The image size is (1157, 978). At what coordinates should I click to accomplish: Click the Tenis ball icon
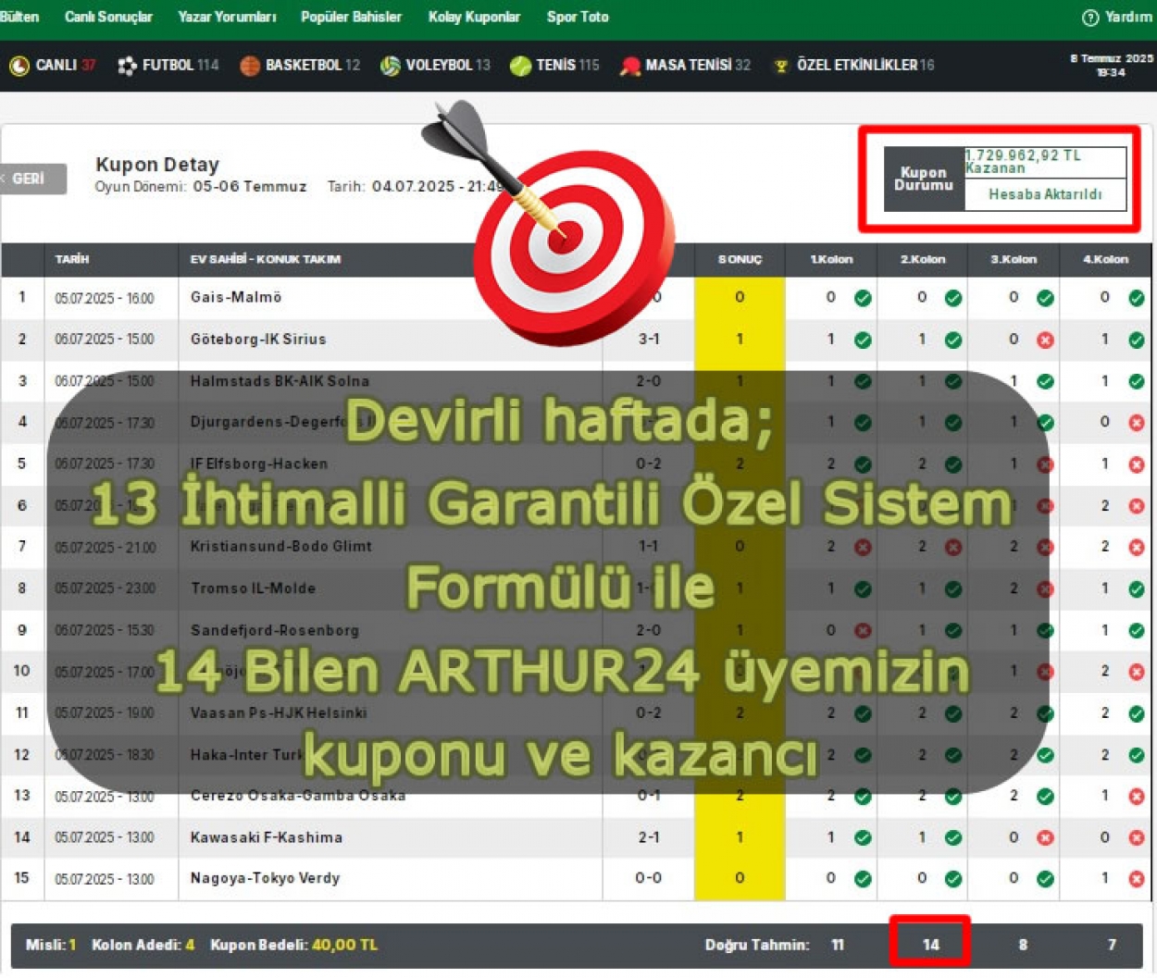[520, 66]
